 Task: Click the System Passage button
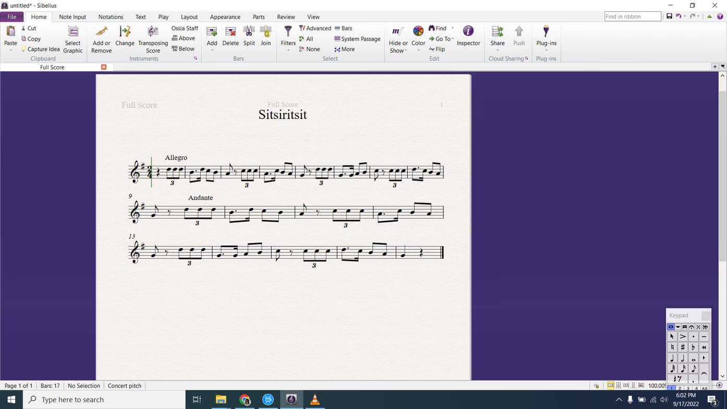[358, 39]
